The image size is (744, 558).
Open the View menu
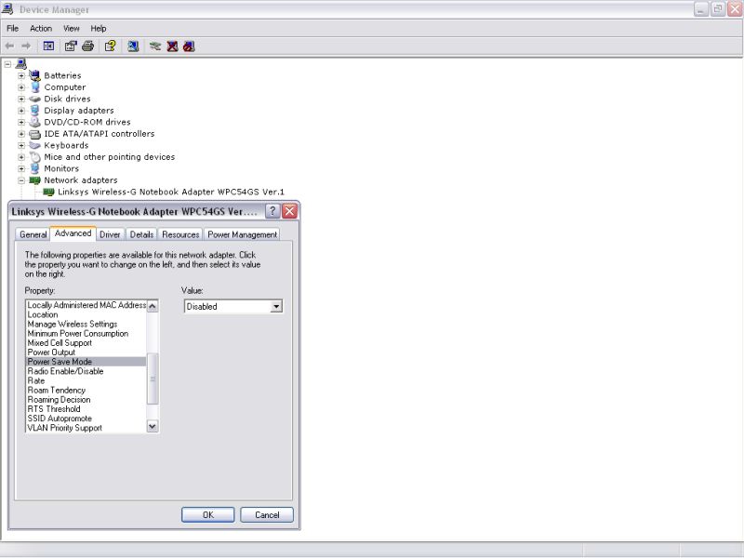pos(72,29)
